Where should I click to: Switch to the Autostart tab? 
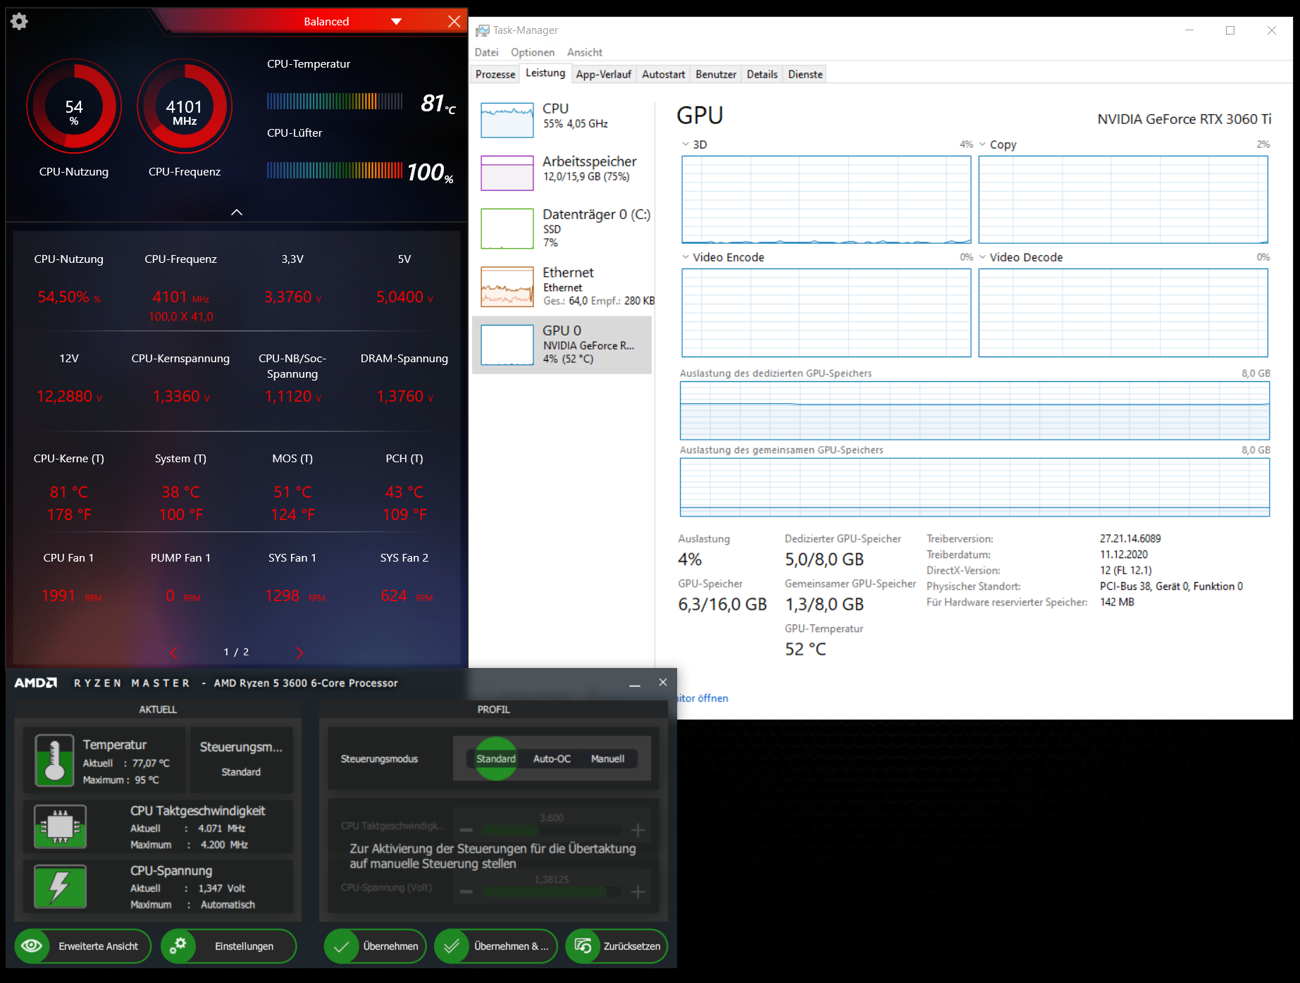(x=663, y=75)
